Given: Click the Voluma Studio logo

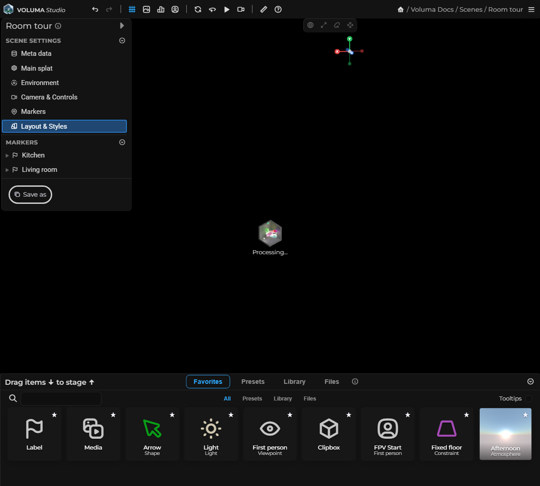Looking at the screenshot, I should tap(35, 9).
